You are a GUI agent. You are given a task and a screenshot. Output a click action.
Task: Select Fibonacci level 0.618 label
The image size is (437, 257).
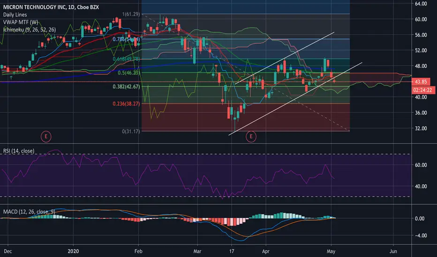pos(126,59)
